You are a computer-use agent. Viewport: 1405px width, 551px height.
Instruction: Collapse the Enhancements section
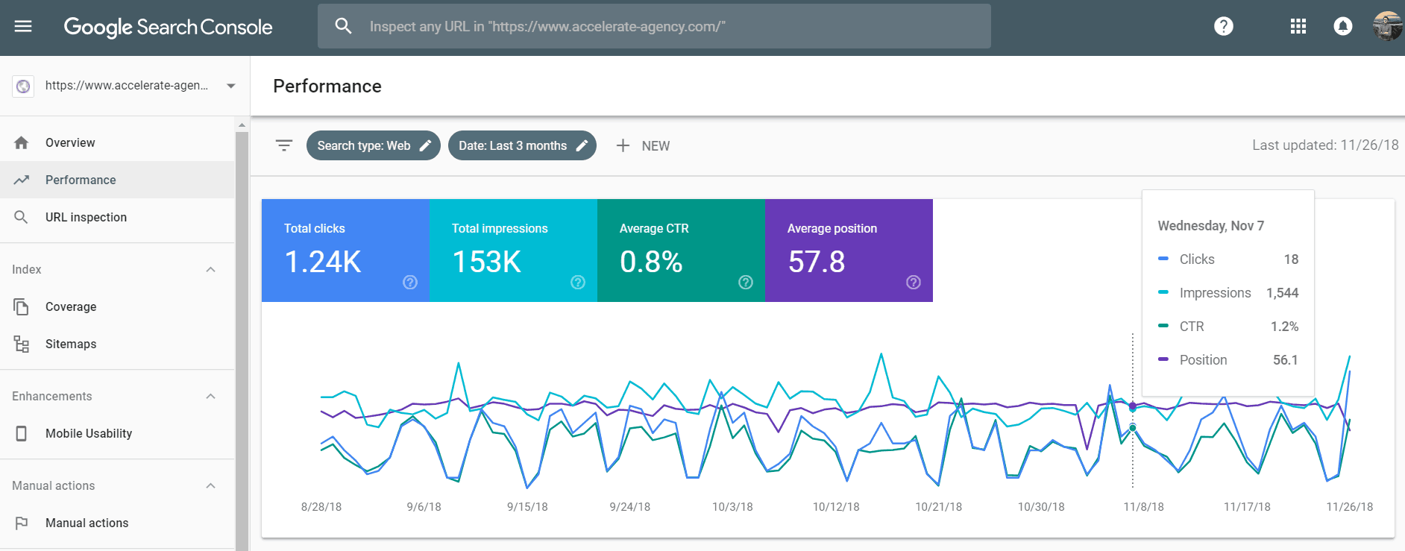click(210, 396)
